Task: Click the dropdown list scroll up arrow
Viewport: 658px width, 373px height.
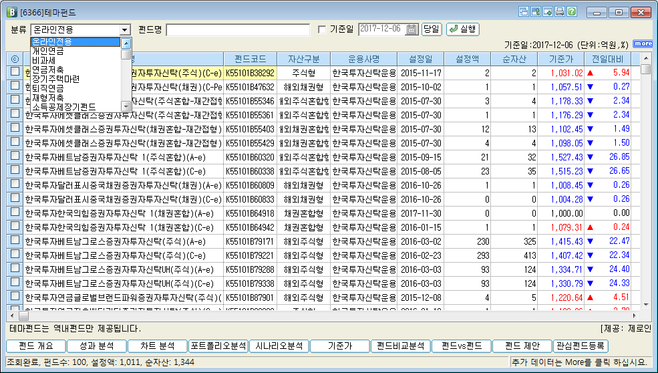Action: pos(126,42)
